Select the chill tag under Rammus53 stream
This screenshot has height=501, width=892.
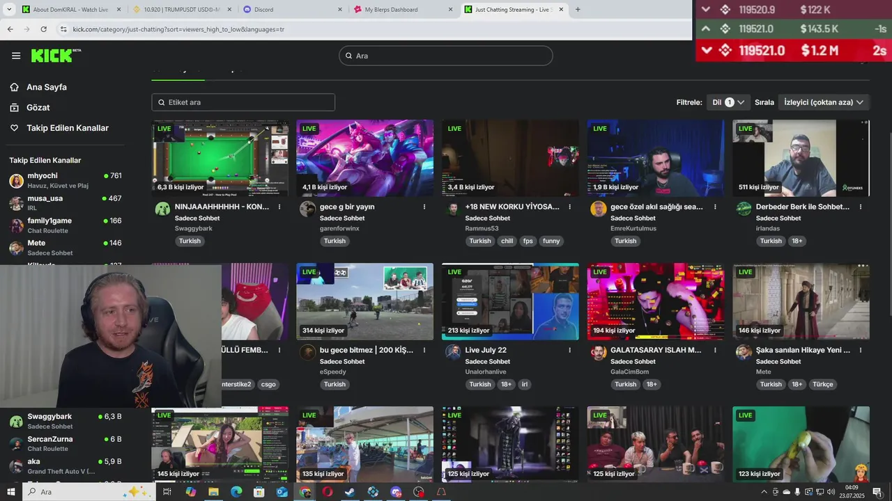(x=507, y=241)
